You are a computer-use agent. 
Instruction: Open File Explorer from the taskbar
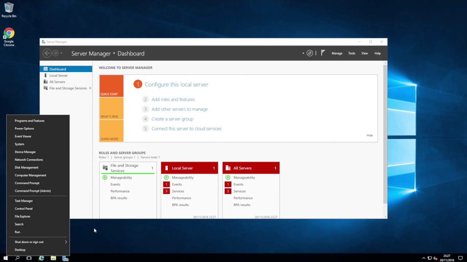point(53,258)
